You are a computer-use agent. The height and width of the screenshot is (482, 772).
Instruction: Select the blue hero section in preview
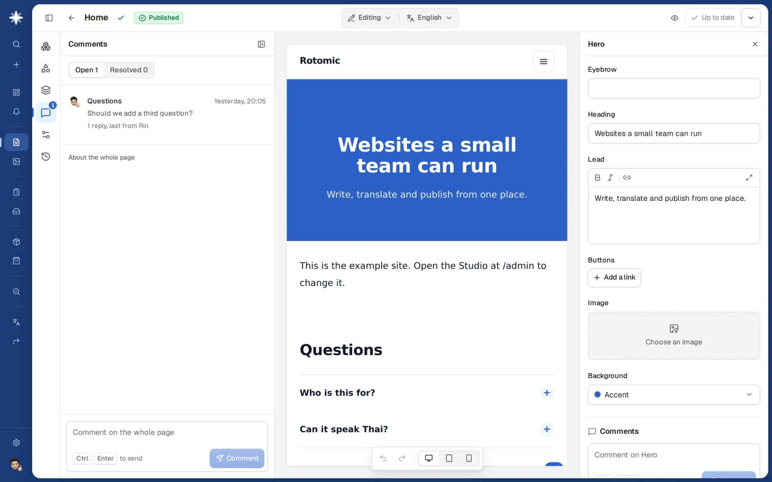click(x=427, y=160)
